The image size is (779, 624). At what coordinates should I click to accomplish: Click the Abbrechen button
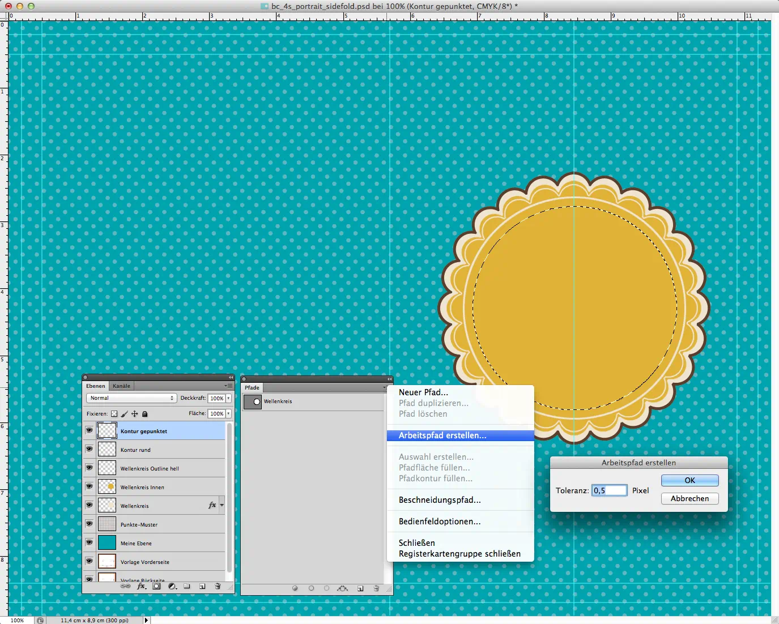tap(689, 498)
